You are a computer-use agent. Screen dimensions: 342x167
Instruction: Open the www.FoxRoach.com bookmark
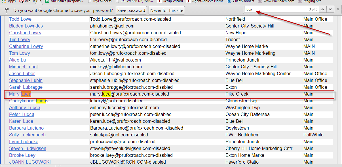276,1
